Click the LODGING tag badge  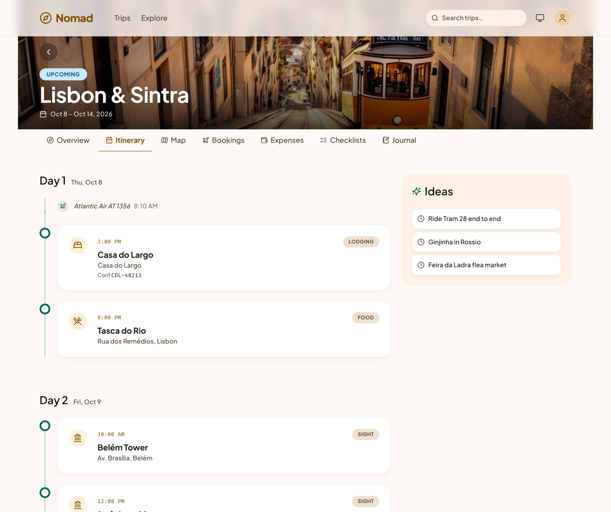(361, 242)
